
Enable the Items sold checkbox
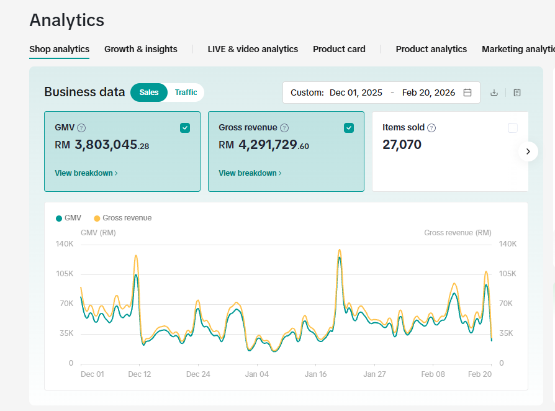tap(513, 127)
